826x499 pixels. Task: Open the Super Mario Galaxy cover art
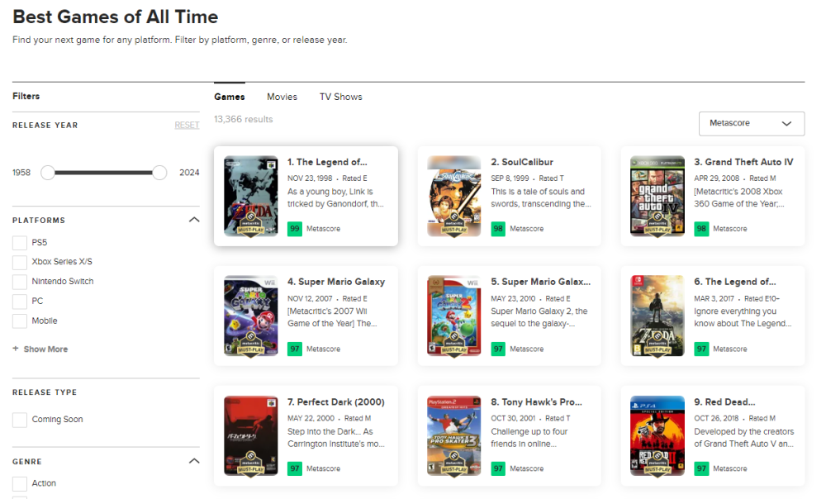coord(250,316)
